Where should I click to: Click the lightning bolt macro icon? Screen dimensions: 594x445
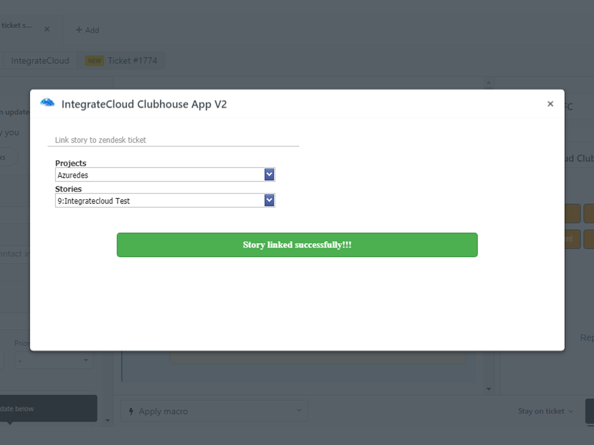click(131, 411)
